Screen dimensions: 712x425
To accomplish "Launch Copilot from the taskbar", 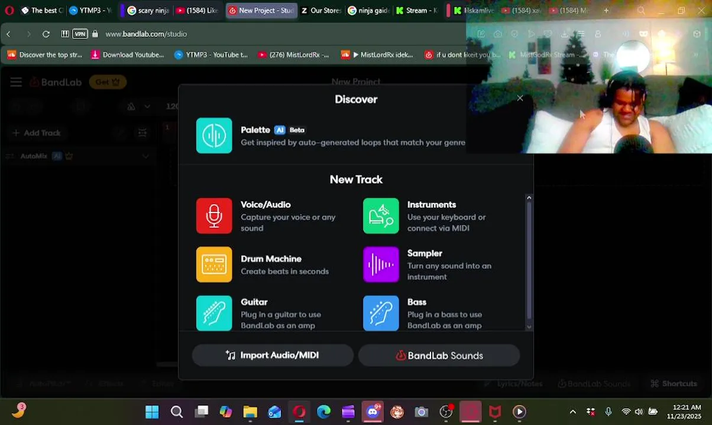I will tap(226, 412).
